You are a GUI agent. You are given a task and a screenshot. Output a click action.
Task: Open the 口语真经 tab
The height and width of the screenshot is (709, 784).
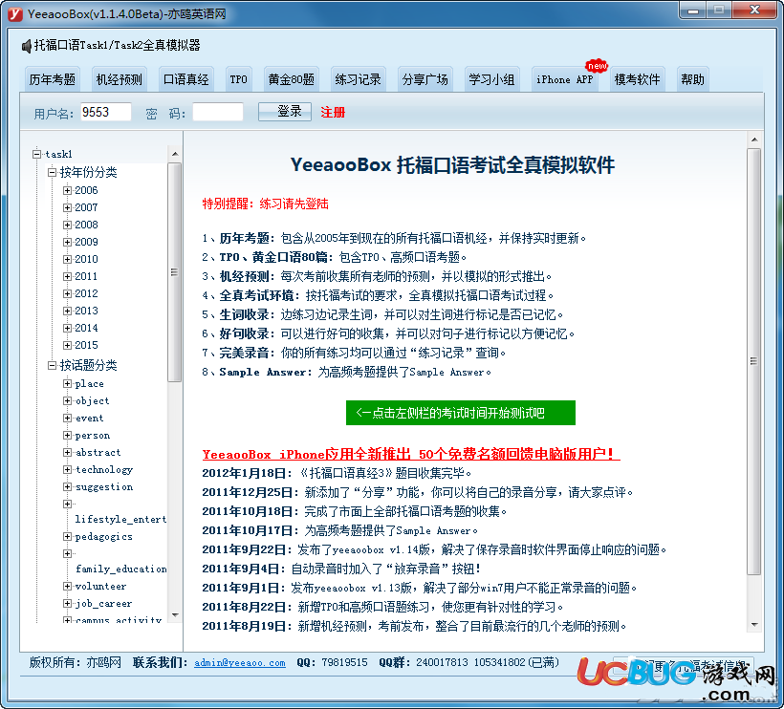click(186, 79)
